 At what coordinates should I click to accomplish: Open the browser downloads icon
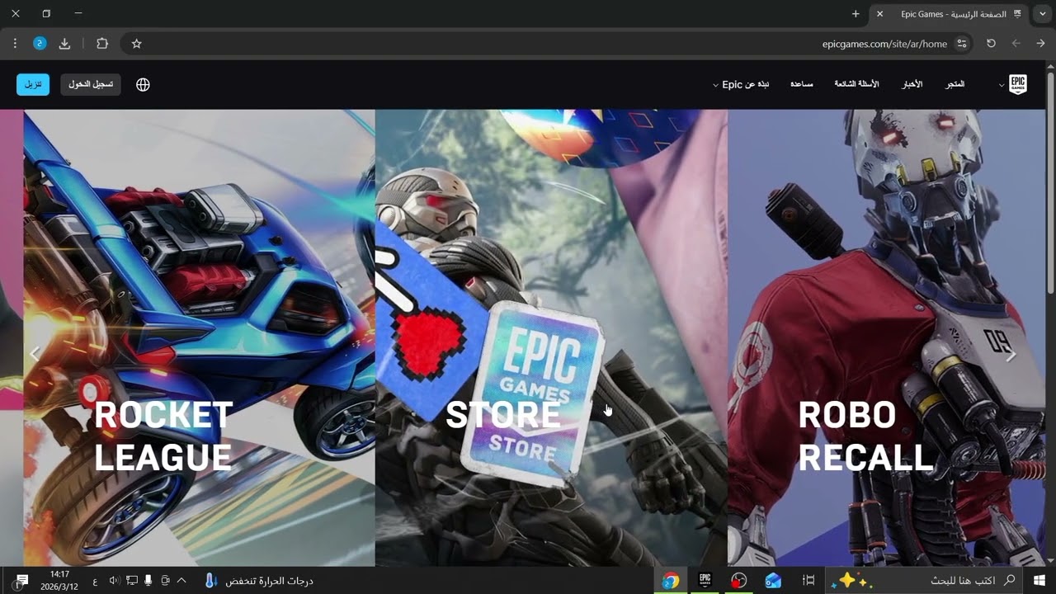click(64, 44)
